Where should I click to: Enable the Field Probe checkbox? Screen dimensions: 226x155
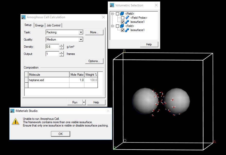coord(123,18)
